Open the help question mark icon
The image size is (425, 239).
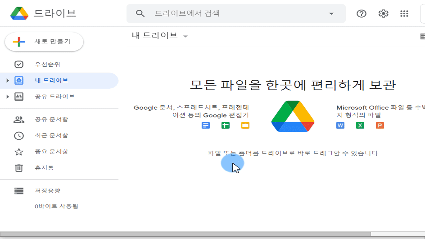361,14
